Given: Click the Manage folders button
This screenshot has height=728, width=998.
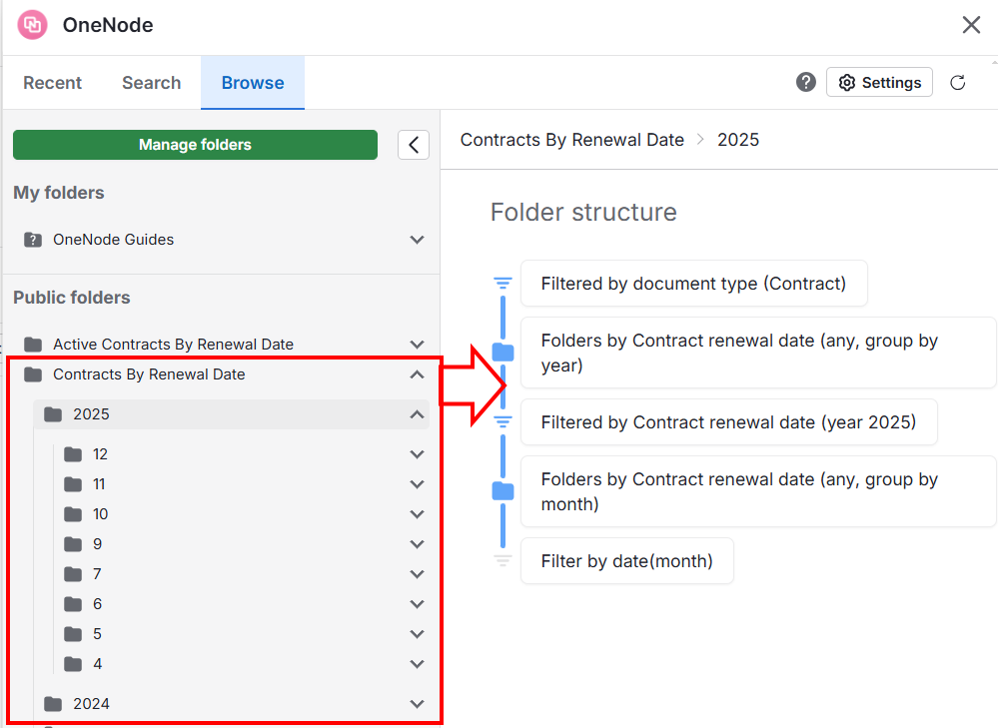Looking at the screenshot, I should point(195,145).
